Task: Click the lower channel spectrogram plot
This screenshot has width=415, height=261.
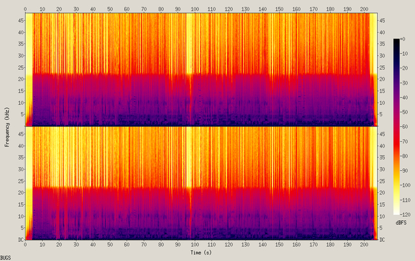Action: tap(201, 183)
